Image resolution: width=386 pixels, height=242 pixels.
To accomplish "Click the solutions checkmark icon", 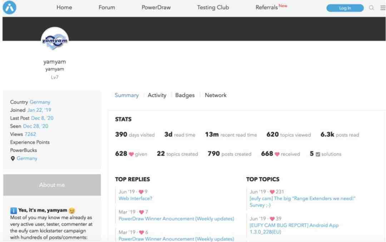I will [317, 154].
